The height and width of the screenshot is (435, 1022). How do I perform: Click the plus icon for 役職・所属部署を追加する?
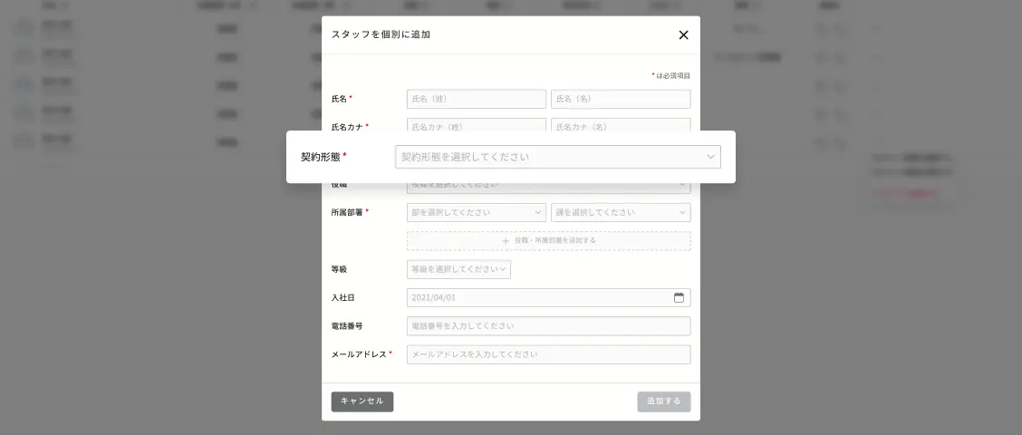coord(506,241)
